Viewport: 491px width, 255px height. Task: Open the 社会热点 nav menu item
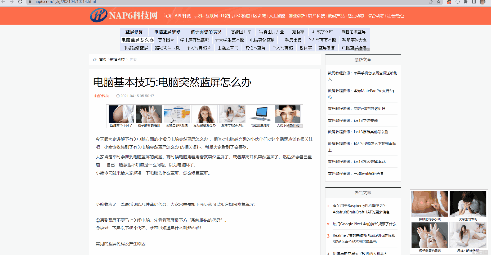(395, 16)
